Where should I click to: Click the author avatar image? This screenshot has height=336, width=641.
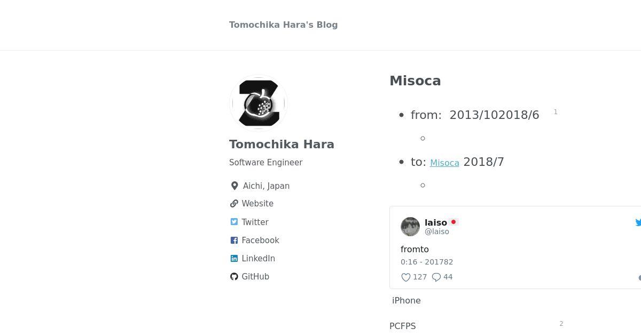click(259, 103)
